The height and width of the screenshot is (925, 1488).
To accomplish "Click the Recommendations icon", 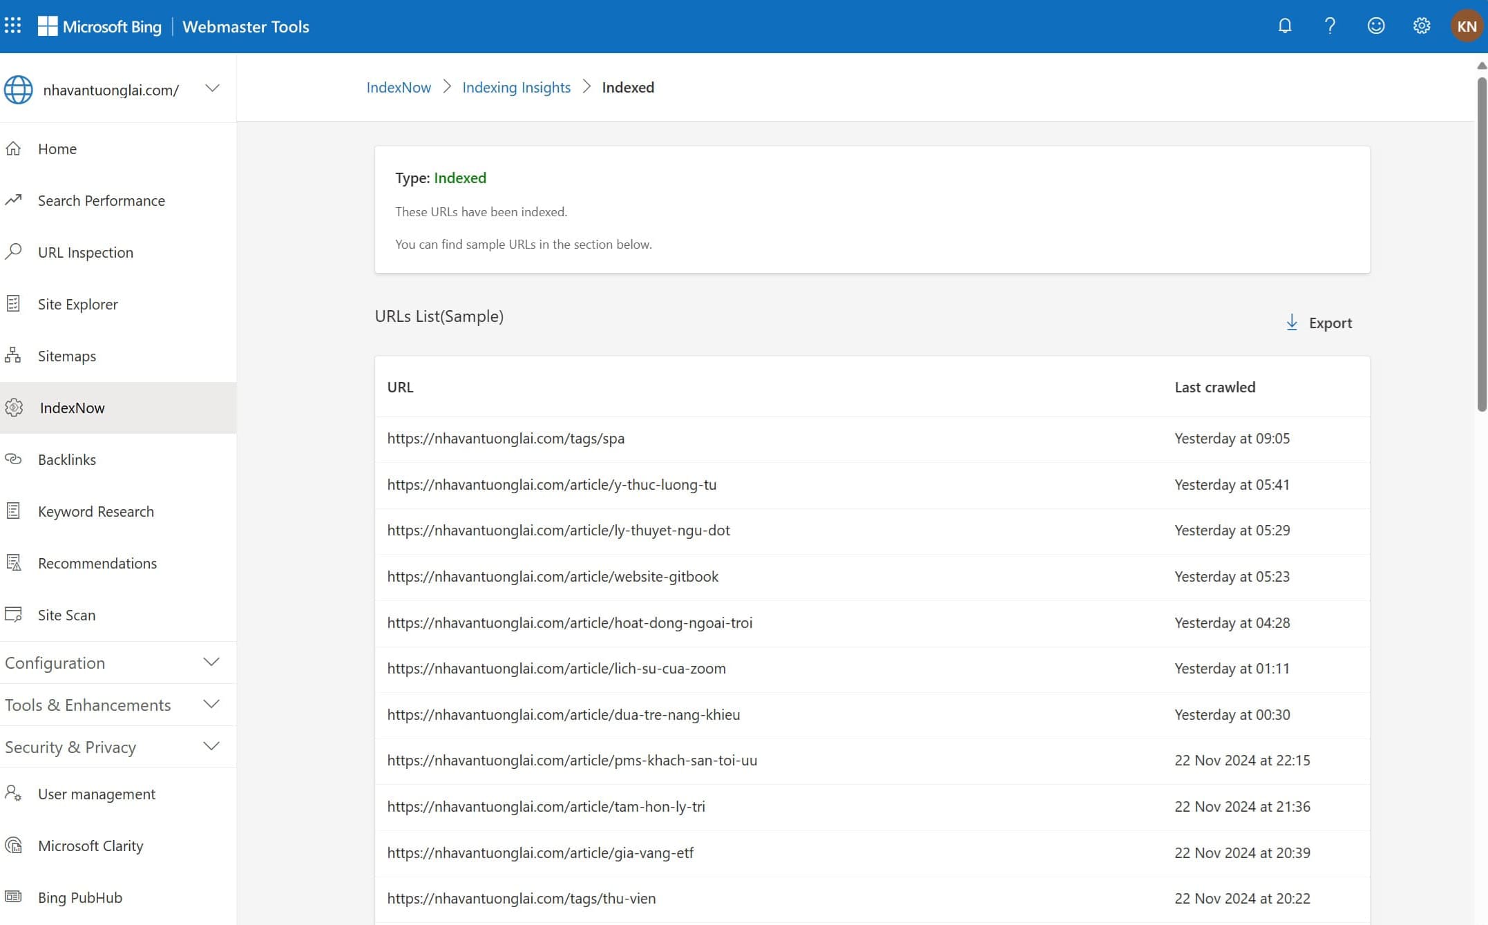I will [13, 563].
